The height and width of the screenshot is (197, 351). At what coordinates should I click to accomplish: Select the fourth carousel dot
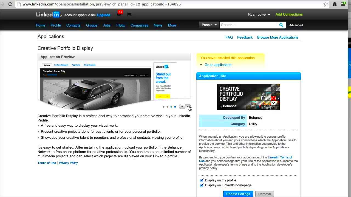tap(175, 107)
